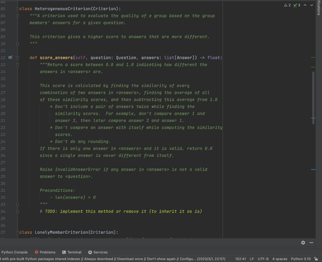The height and width of the screenshot is (262, 322).
Task: Collapse the score_answers docstring fold arrow
Action: pos(18,65)
